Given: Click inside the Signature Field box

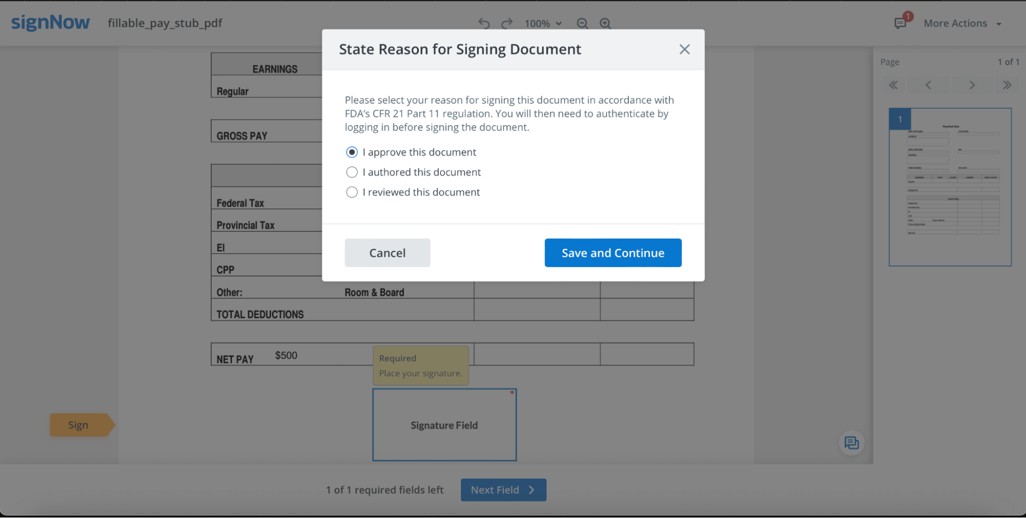Looking at the screenshot, I should tap(444, 425).
